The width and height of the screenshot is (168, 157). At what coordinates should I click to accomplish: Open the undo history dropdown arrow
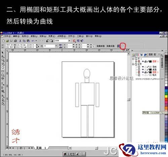[x=36, y=41]
